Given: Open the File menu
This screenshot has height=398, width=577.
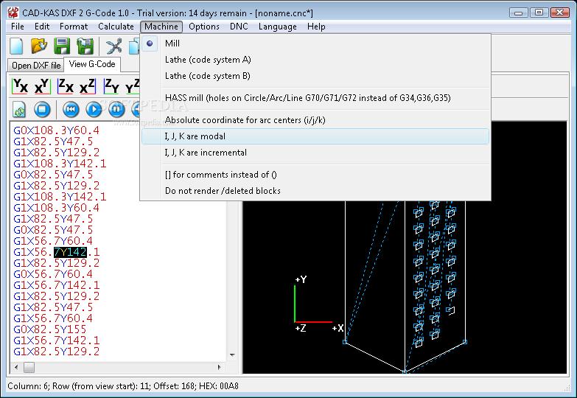Looking at the screenshot, I should [x=17, y=27].
